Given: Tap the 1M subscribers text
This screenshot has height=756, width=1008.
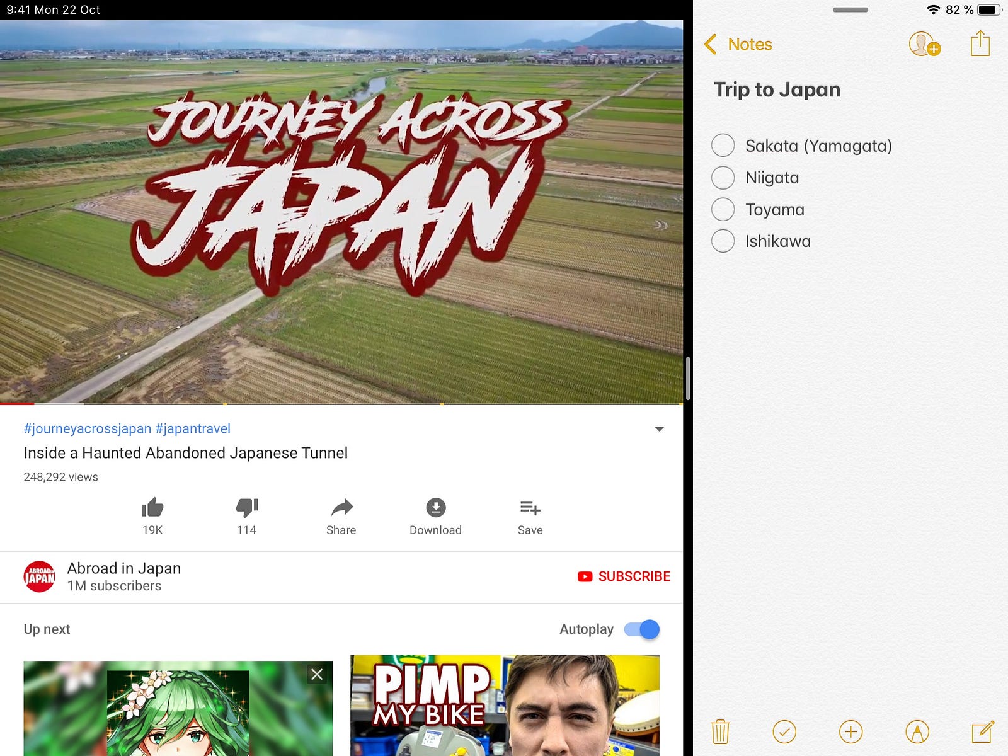Looking at the screenshot, I should pyautogui.click(x=115, y=586).
